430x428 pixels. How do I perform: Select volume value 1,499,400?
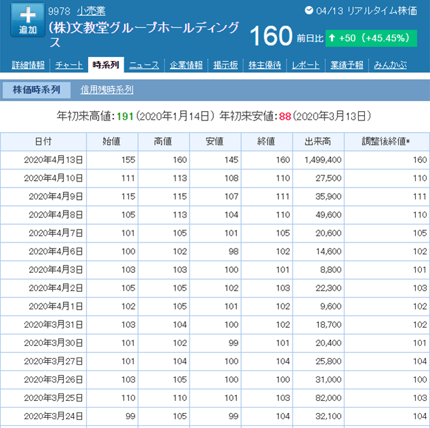pyautogui.click(x=323, y=160)
